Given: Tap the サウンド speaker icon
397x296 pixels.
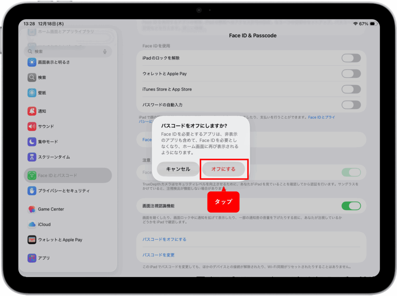Looking at the screenshot, I should coord(32,126).
